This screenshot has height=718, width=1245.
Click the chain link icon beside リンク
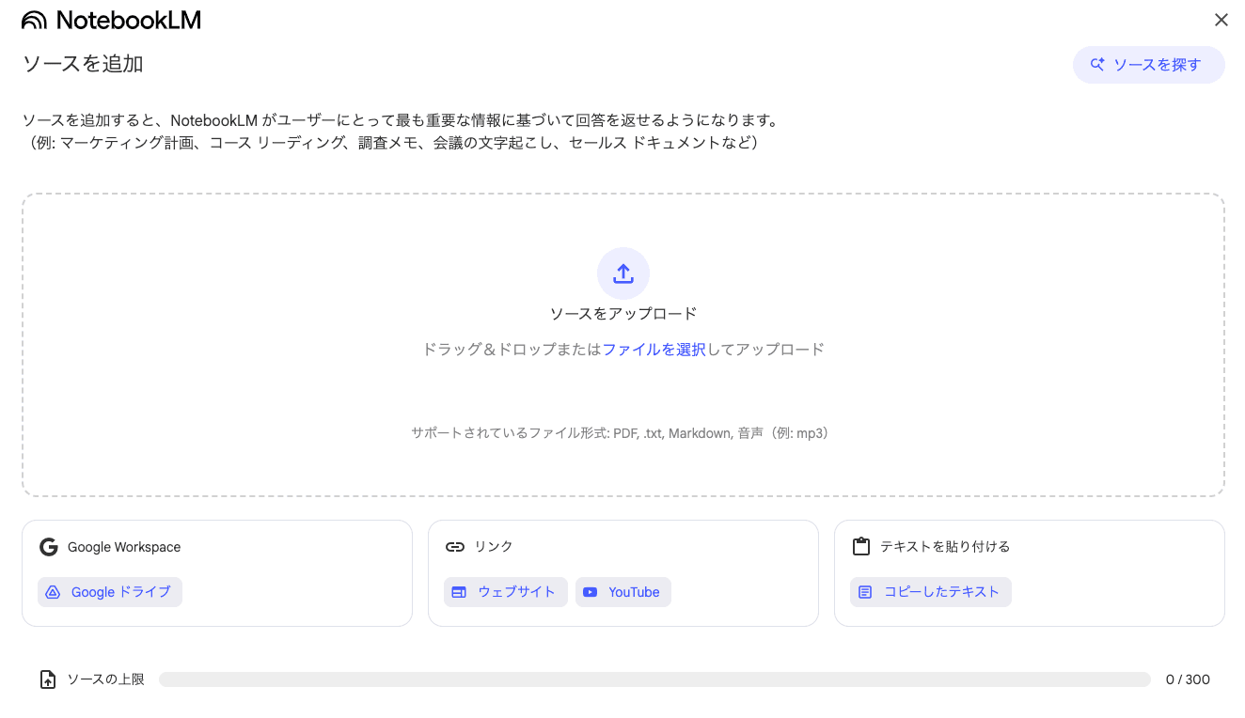click(x=455, y=547)
